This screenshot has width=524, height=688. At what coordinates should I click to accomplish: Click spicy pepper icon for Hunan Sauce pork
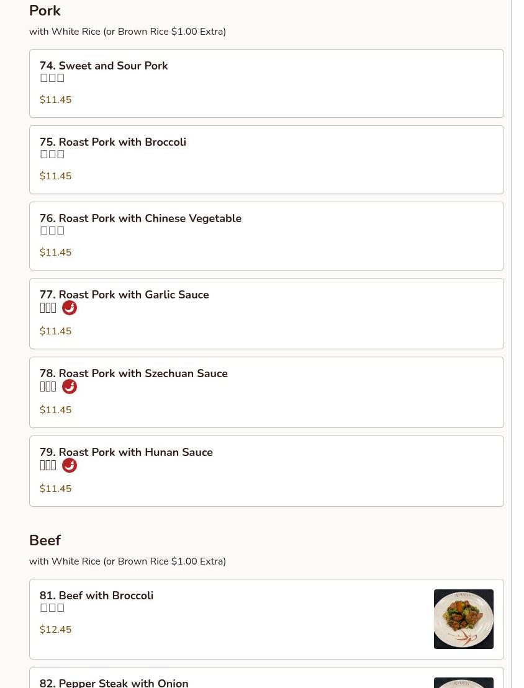tap(70, 465)
